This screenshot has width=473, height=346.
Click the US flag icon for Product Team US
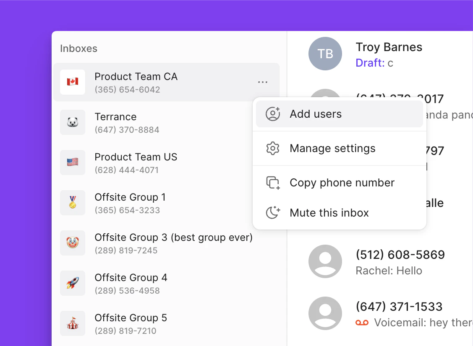[x=73, y=162]
